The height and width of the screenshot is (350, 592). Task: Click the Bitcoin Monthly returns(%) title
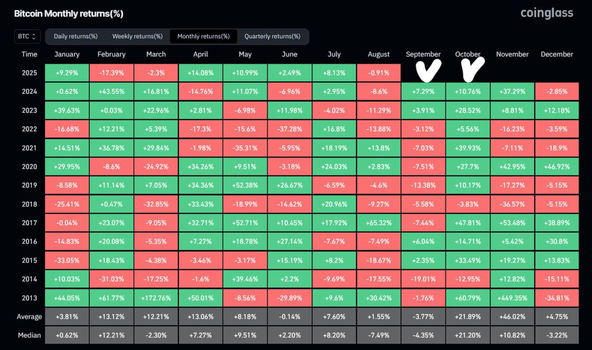[68, 13]
